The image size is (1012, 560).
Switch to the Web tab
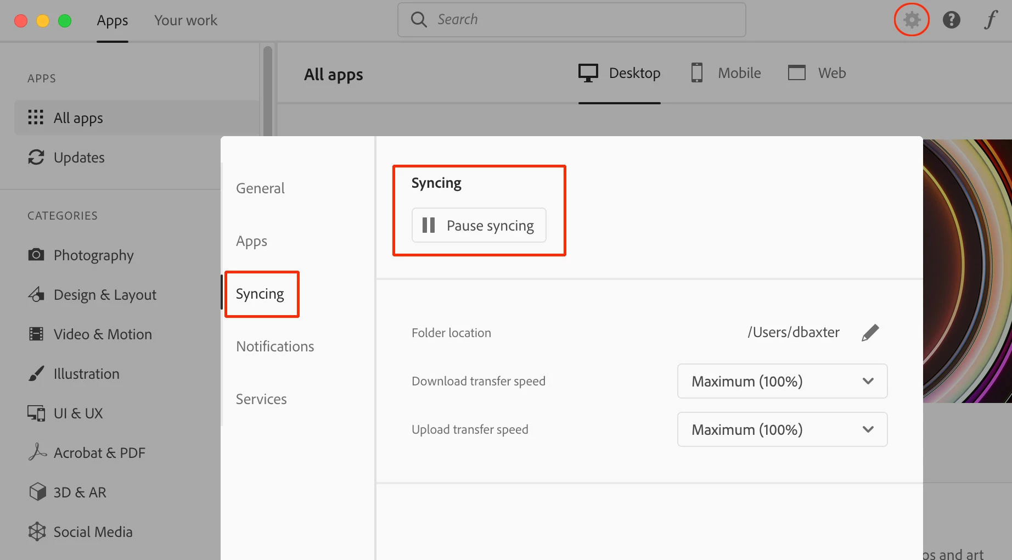[x=817, y=73]
